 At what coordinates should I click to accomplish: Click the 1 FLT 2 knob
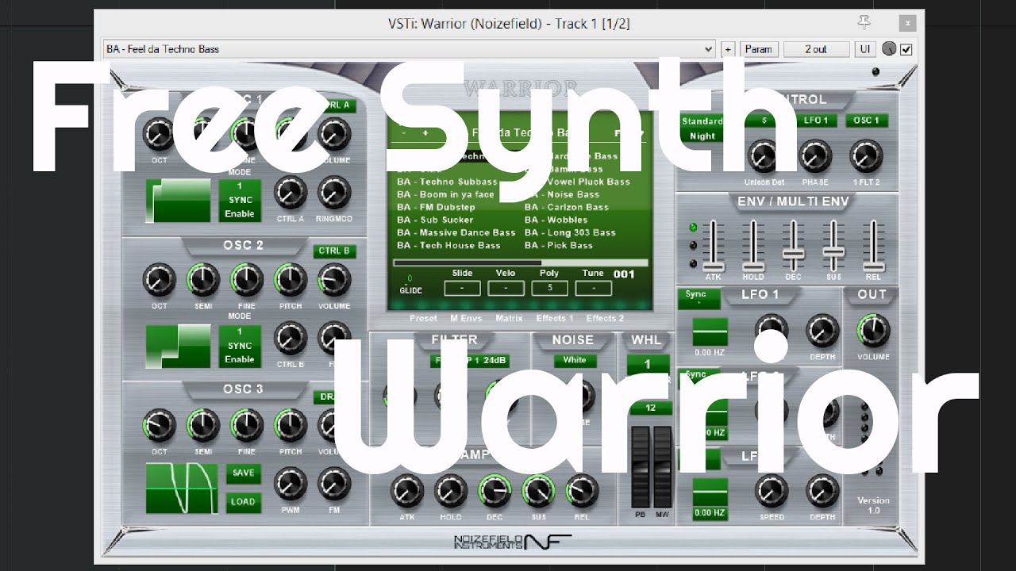click(x=866, y=157)
